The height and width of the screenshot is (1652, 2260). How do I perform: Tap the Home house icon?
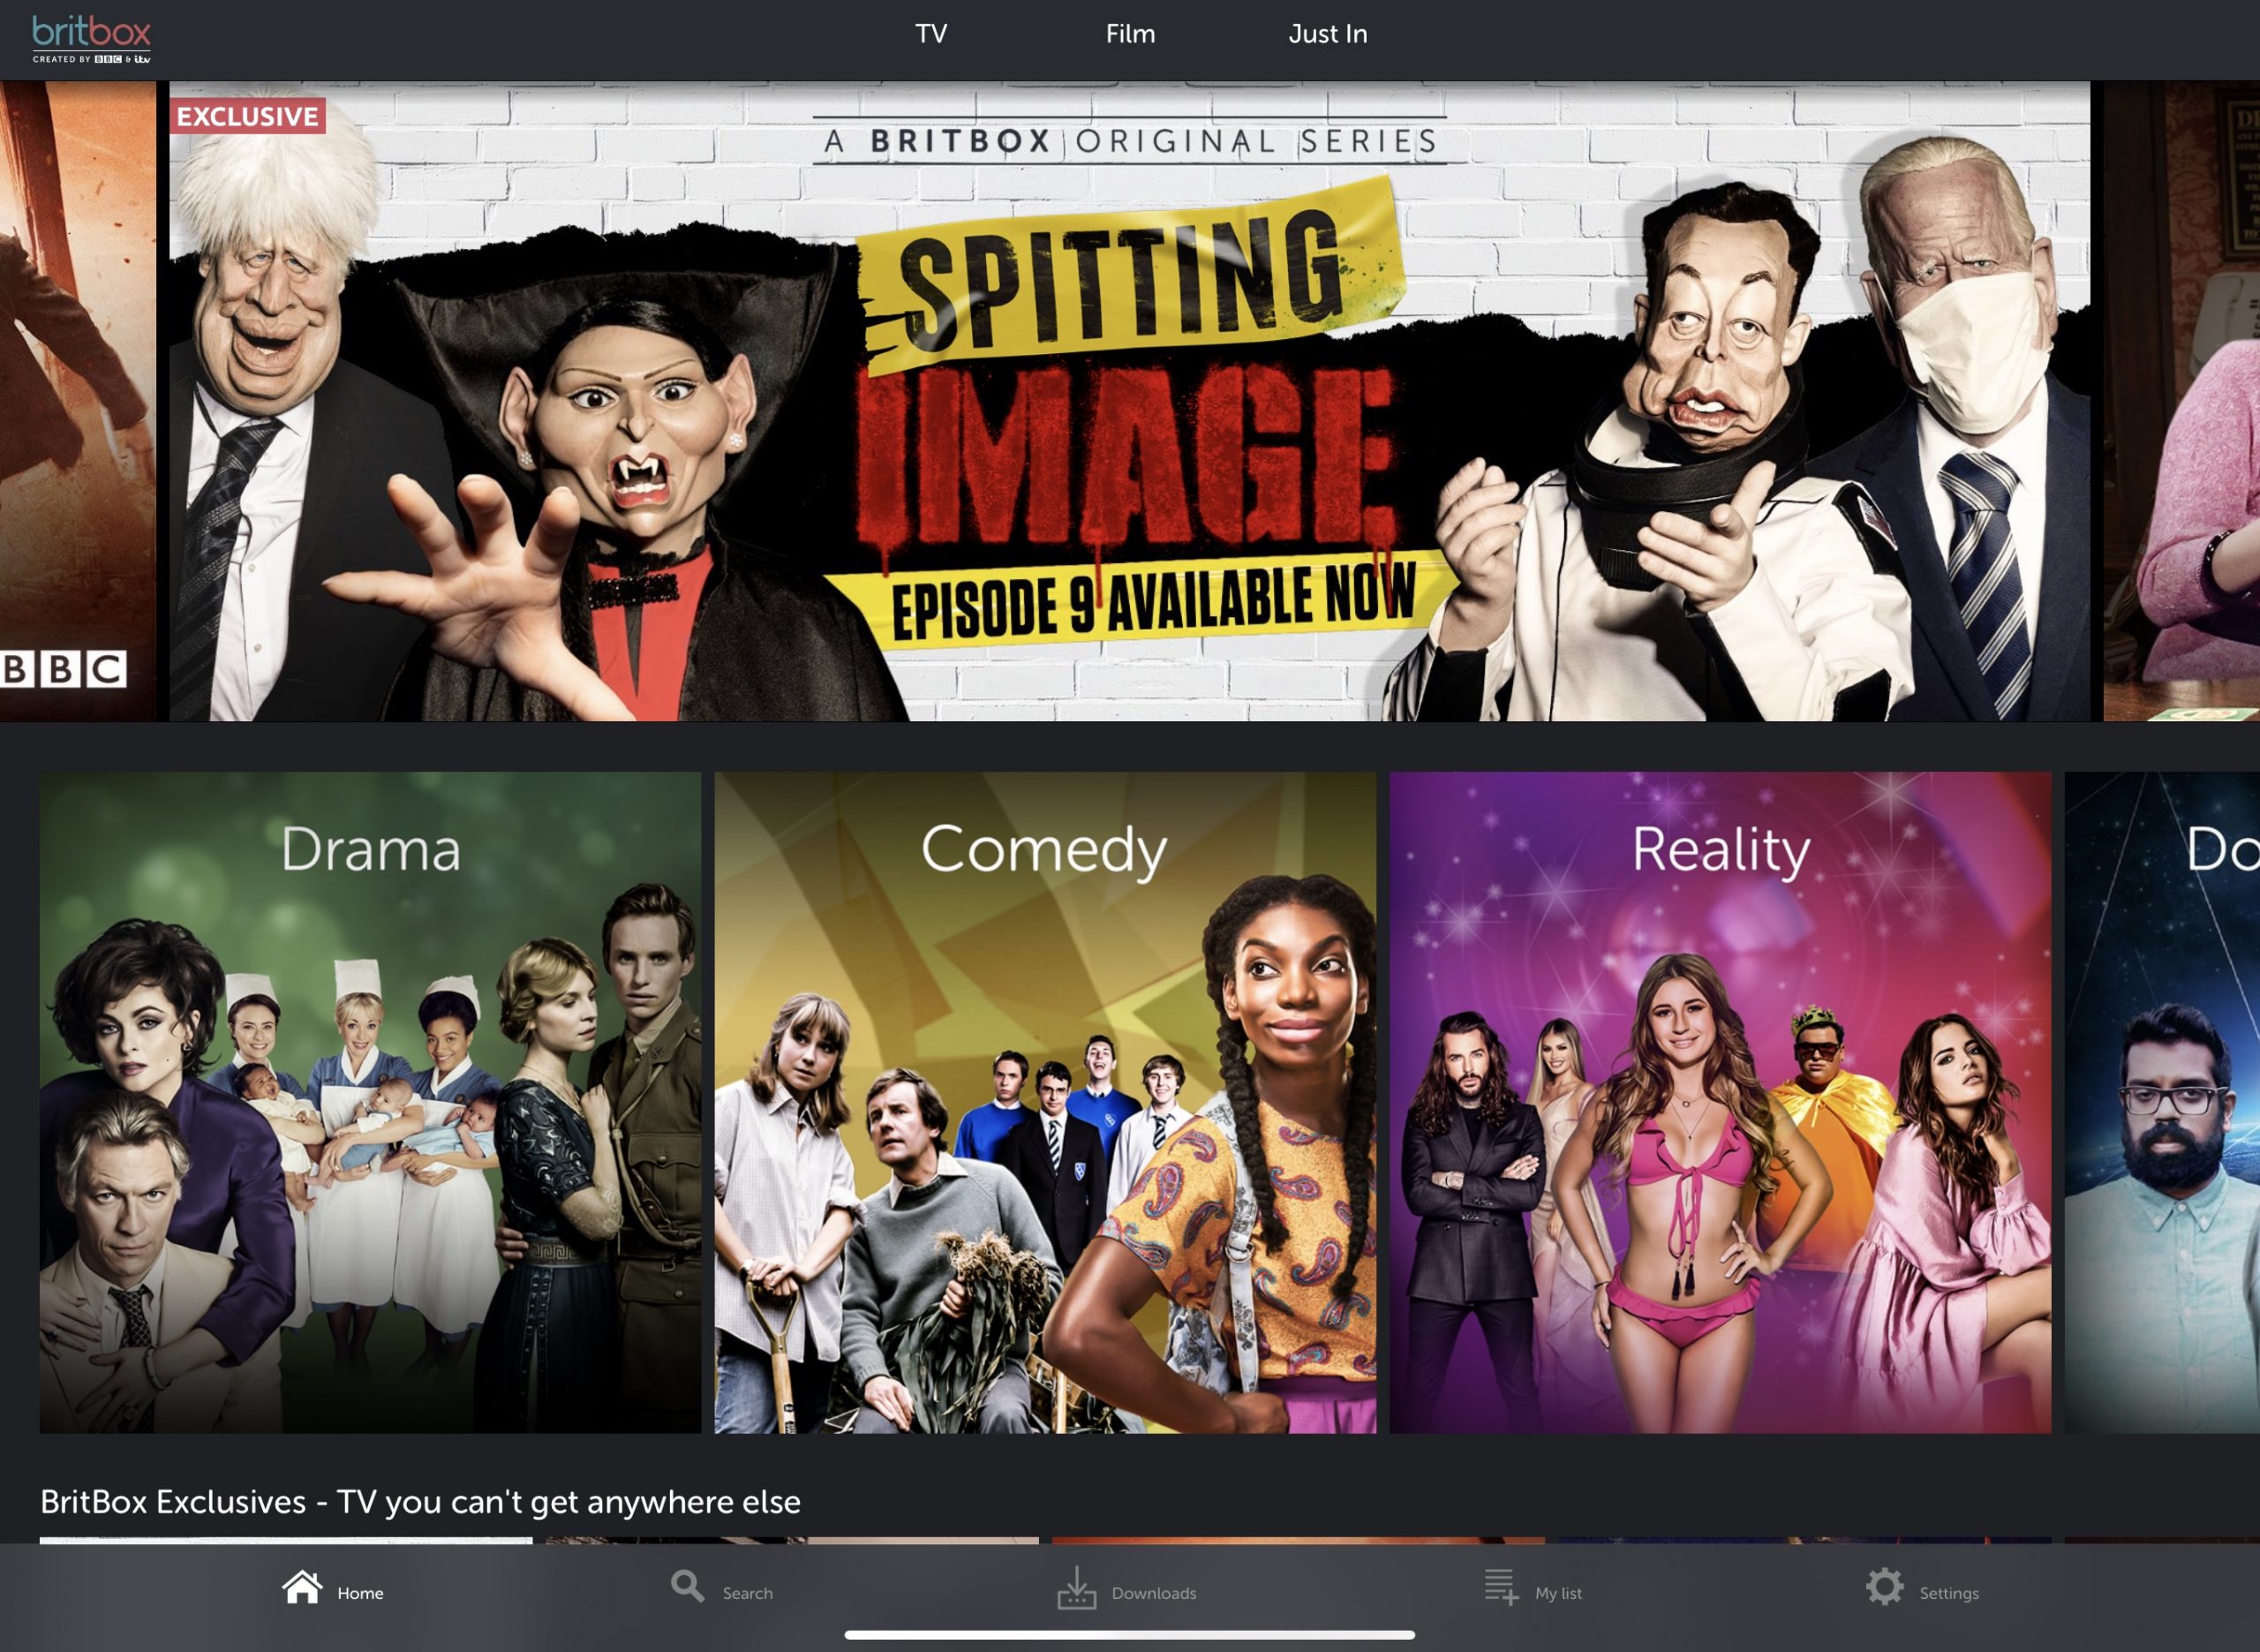click(x=302, y=1587)
